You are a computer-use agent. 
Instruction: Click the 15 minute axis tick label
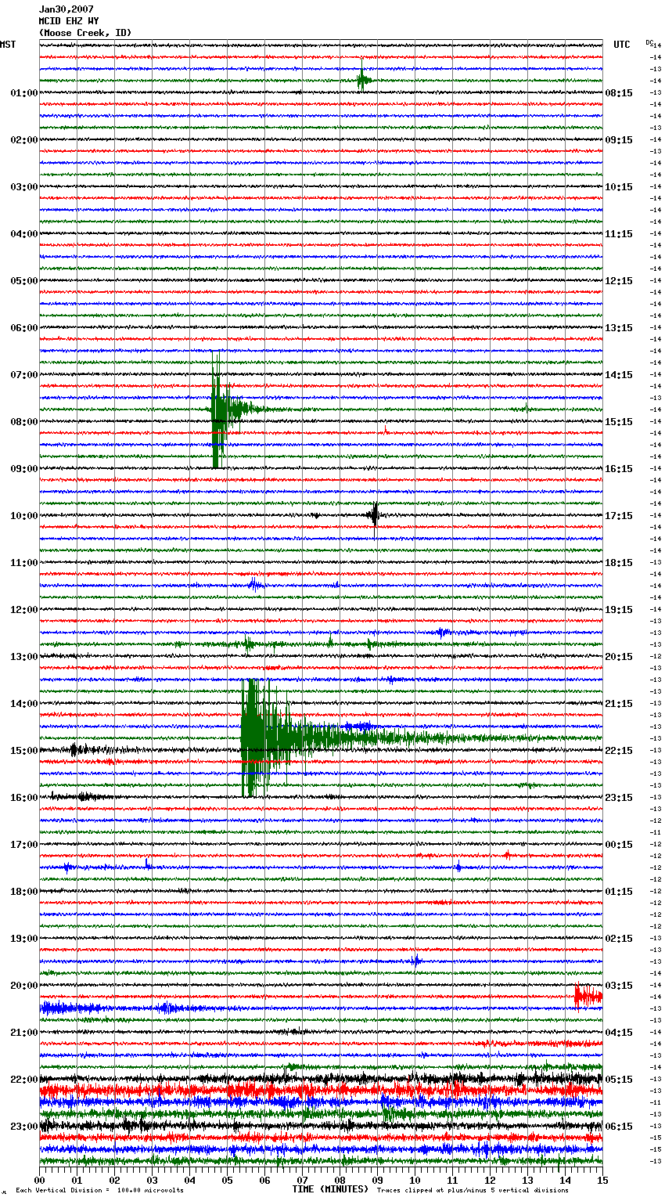pyautogui.click(x=603, y=1180)
